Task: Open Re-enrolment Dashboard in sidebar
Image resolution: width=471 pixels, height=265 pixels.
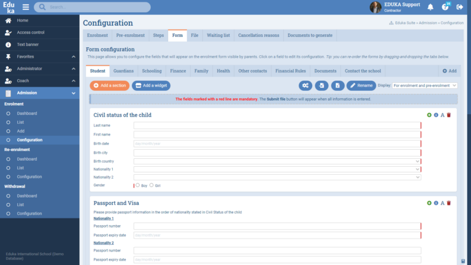Action: pyautogui.click(x=27, y=159)
